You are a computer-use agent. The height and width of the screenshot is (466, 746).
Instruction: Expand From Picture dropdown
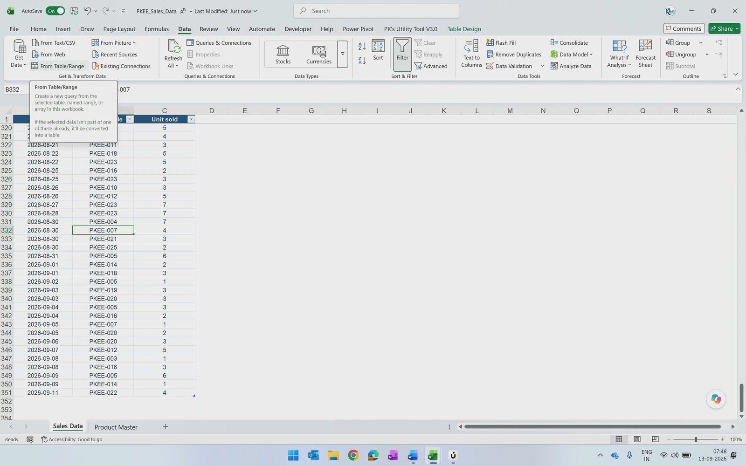click(x=134, y=42)
